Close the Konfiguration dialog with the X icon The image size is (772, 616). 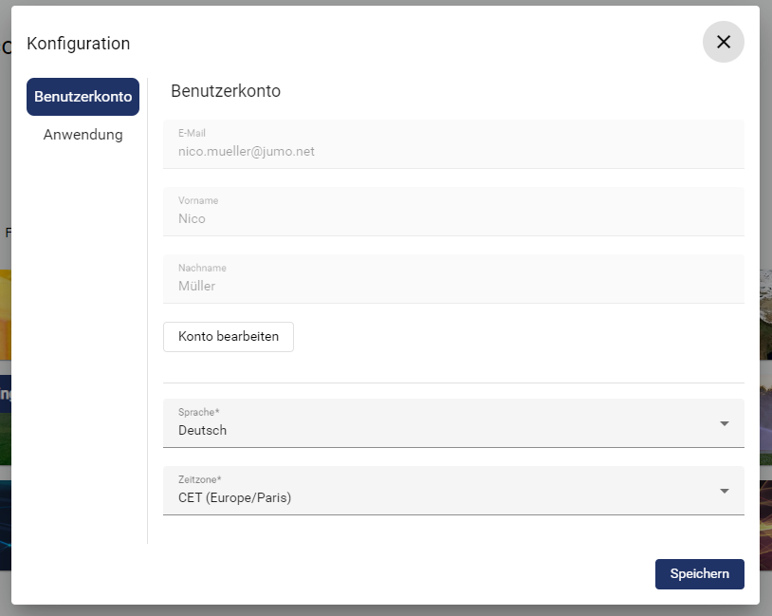[x=723, y=42]
